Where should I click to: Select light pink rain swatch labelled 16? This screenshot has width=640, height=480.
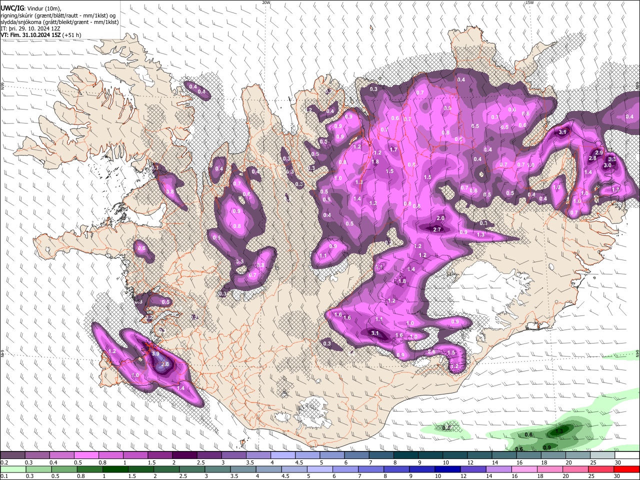(524, 469)
